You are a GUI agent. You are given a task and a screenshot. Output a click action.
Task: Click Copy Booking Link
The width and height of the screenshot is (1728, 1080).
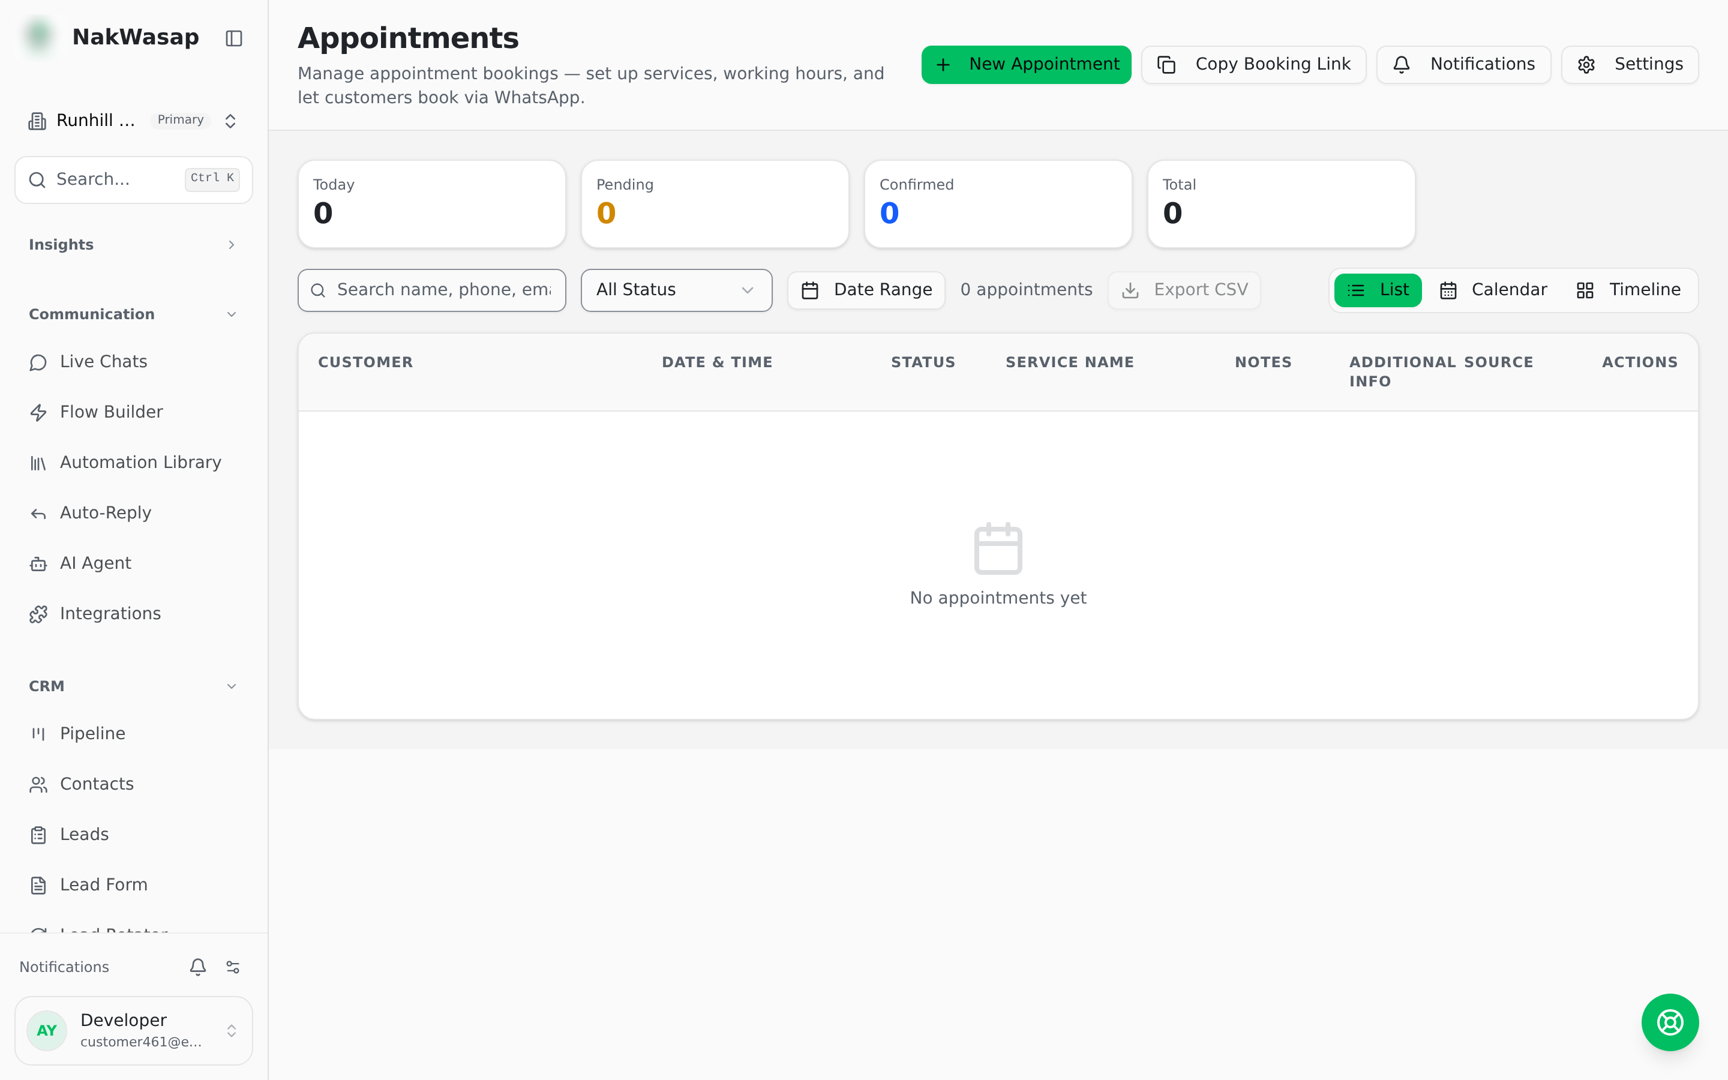pyautogui.click(x=1254, y=64)
